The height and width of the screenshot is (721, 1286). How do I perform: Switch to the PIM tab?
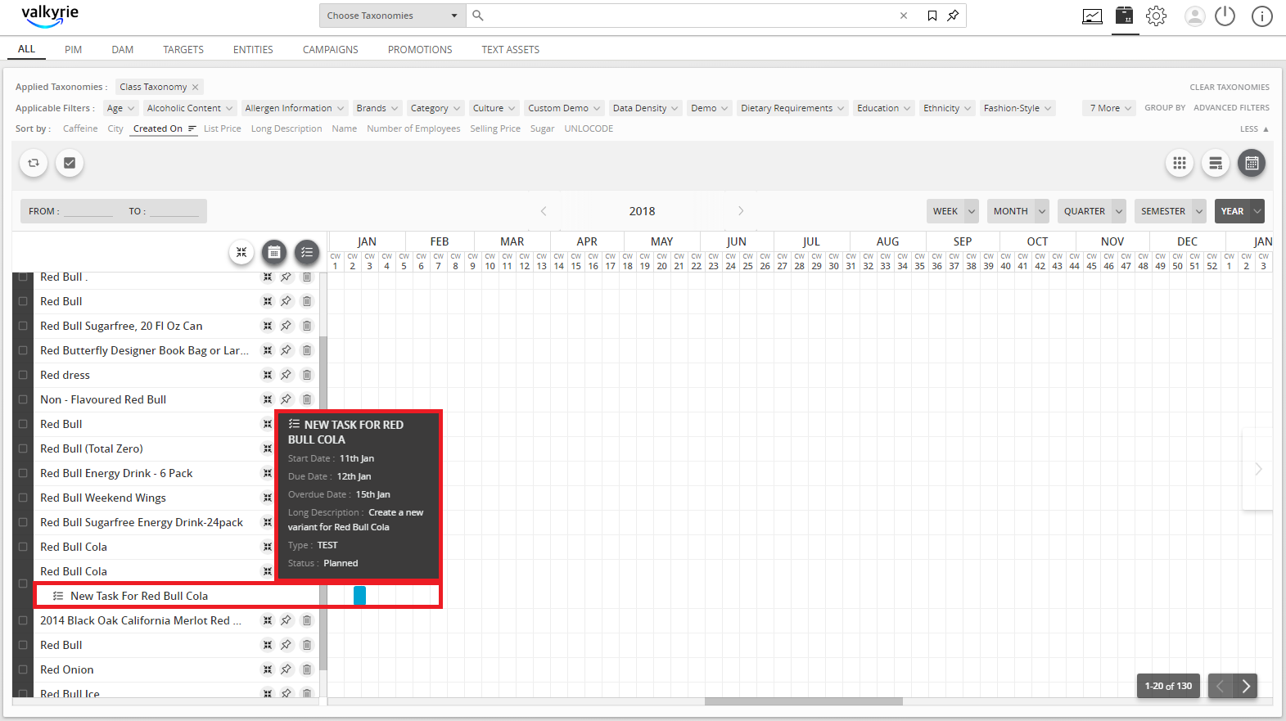pos(74,50)
